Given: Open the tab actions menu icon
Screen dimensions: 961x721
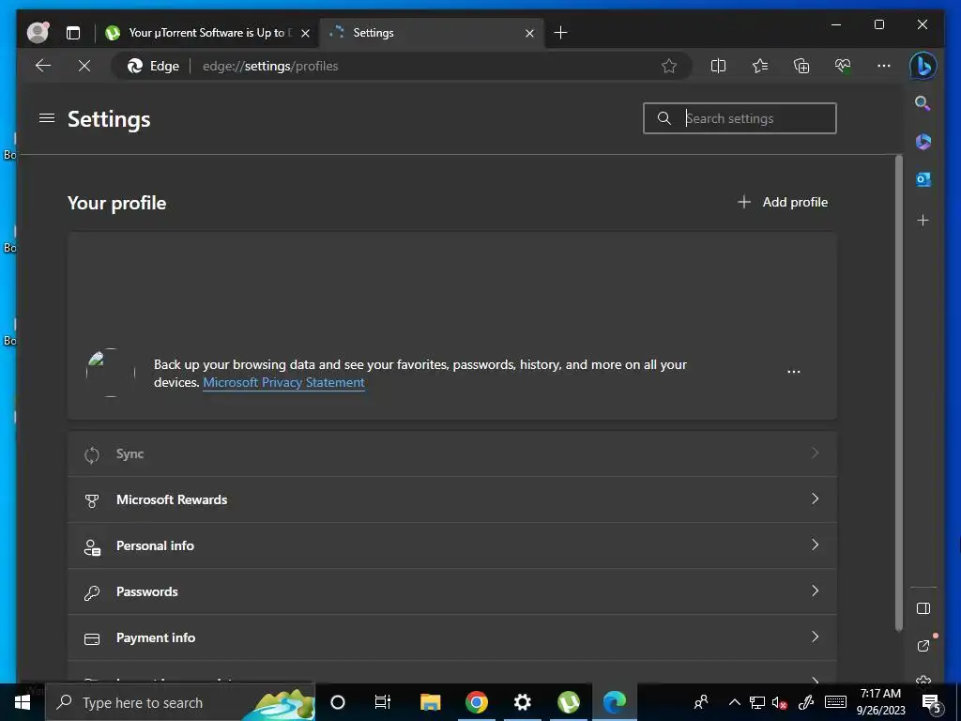Looking at the screenshot, I should click(73, 33).
